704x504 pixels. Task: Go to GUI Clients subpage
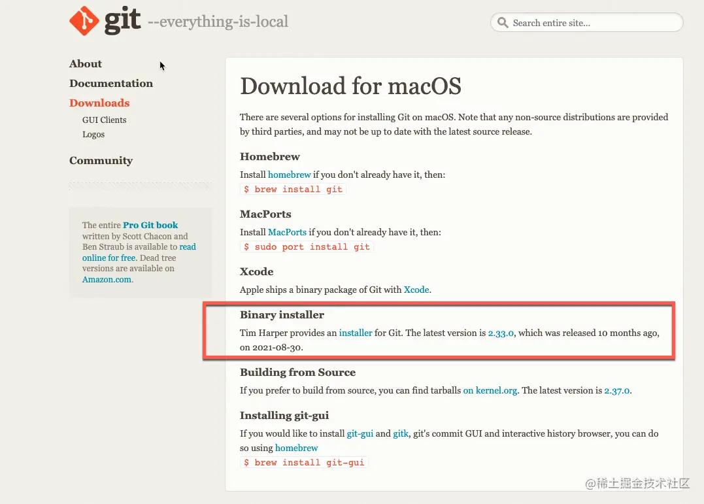[104, 120]
